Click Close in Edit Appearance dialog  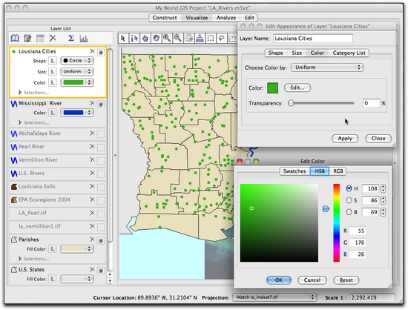click(378, 139)
